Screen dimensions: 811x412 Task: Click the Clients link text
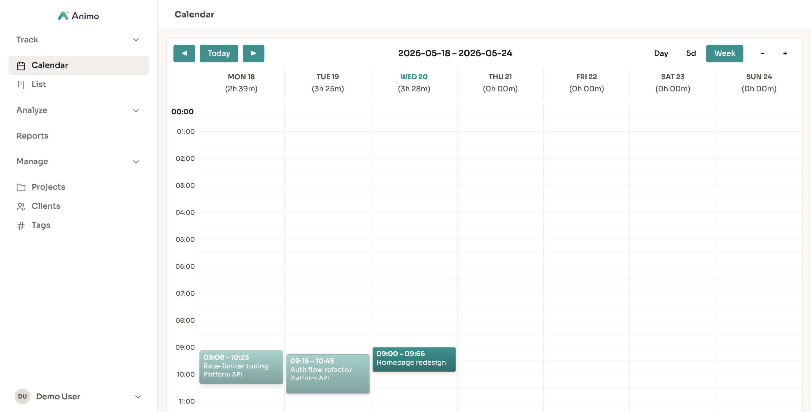click(x=46, y=206)
